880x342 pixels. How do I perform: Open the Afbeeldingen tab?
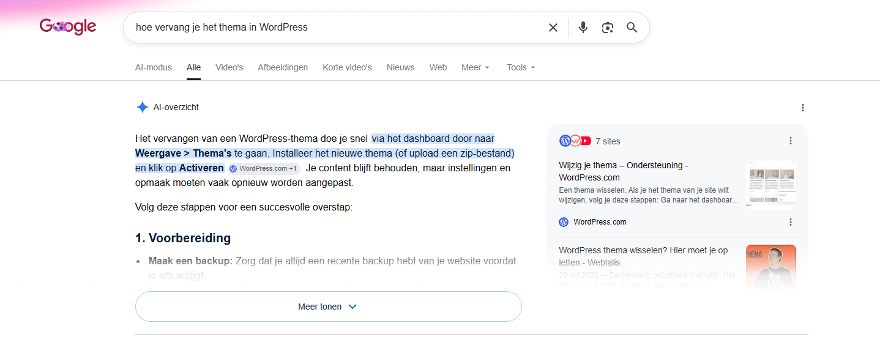[x=283, y=67]
